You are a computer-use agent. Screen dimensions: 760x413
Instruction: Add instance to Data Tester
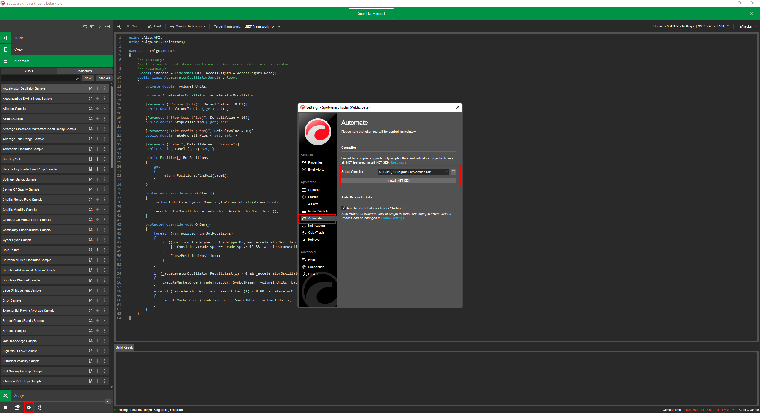point(97,250)
